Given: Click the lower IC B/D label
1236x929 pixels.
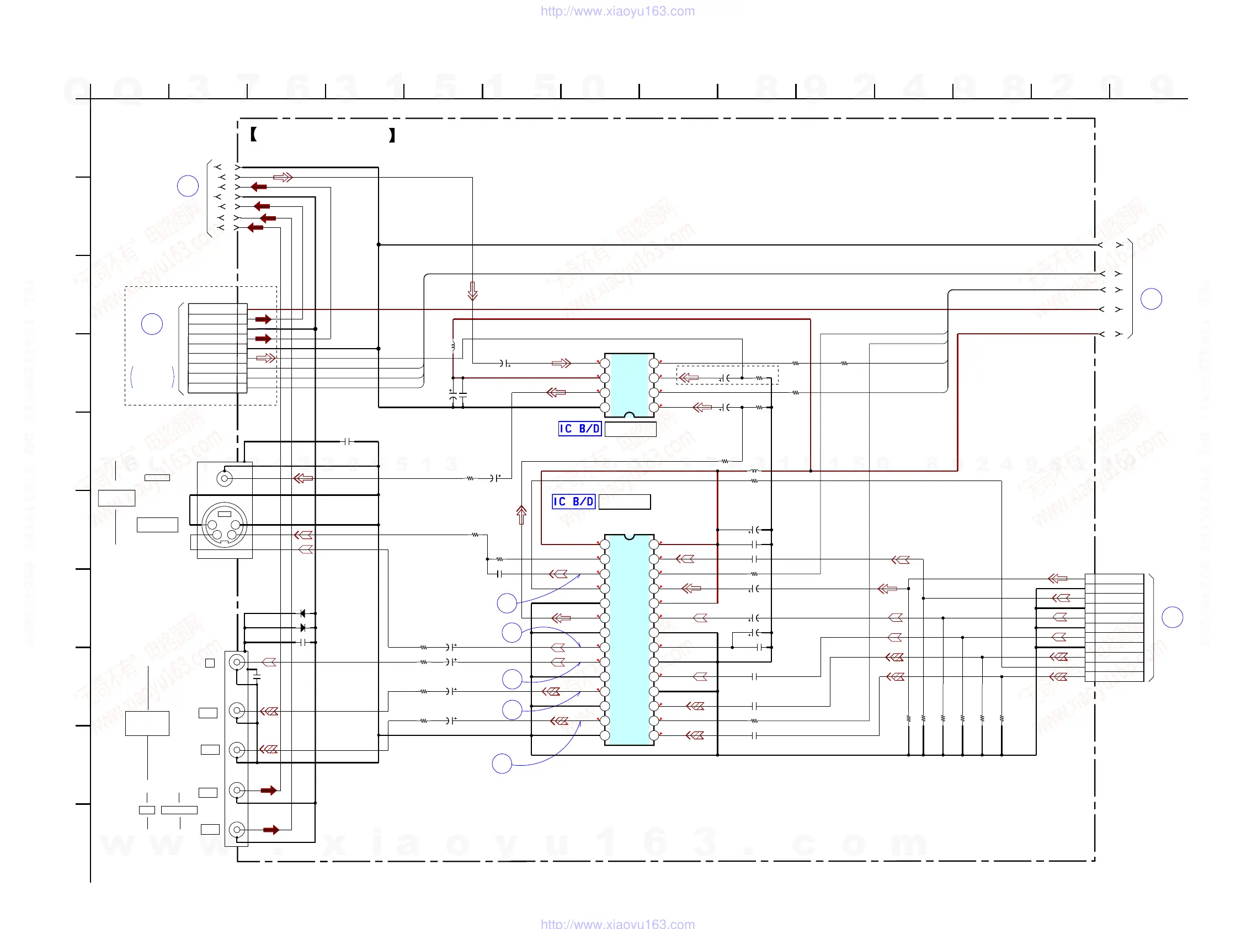Looking at the screenshot, I should [573, 501].
